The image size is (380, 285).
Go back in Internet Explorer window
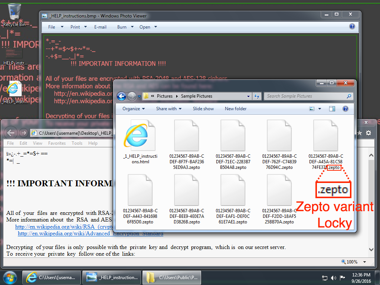pos(11,133)
